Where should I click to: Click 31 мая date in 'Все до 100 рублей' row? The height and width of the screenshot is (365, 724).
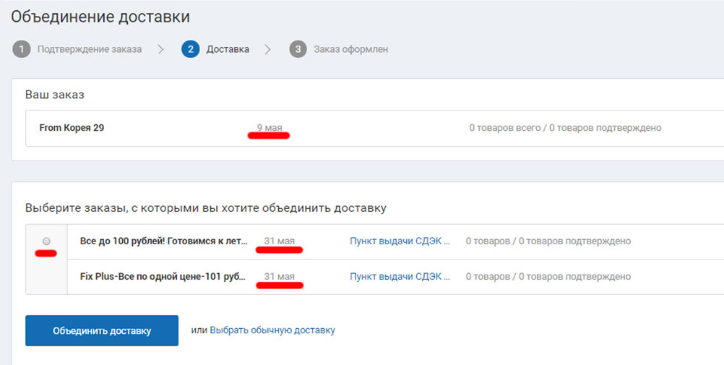[x=279, y=241]
